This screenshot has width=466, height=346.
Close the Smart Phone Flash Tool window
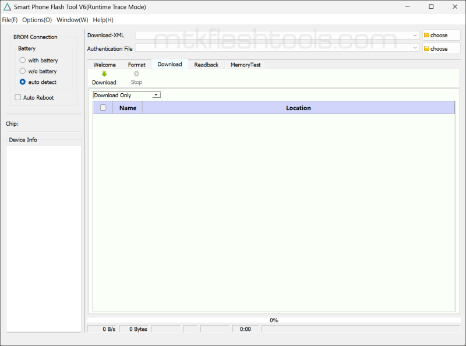(x=455, y=6)
